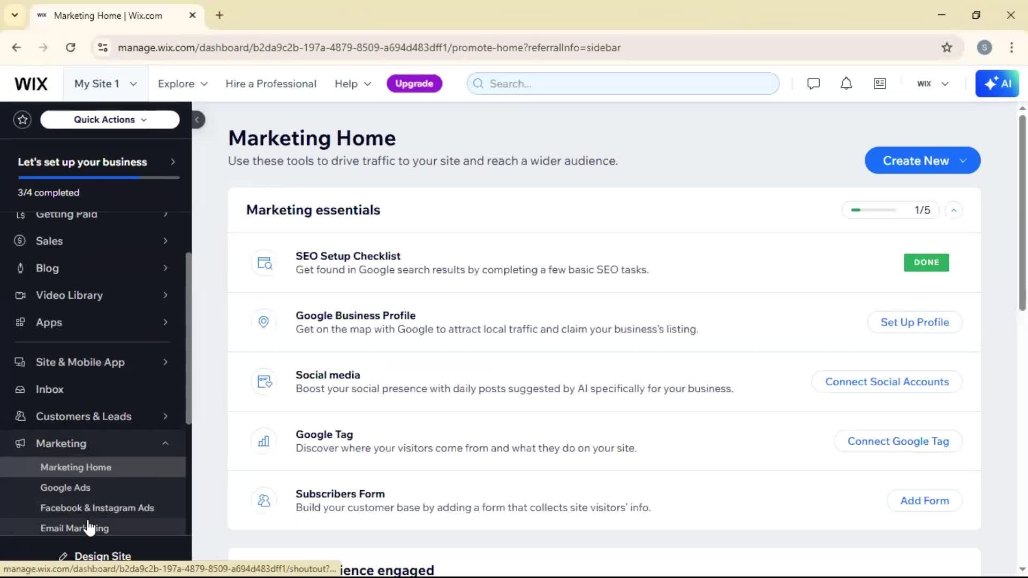Expand Customers & Leads section
The height and width of the screenshot is (578, 1028).
(x=165, y=416)
